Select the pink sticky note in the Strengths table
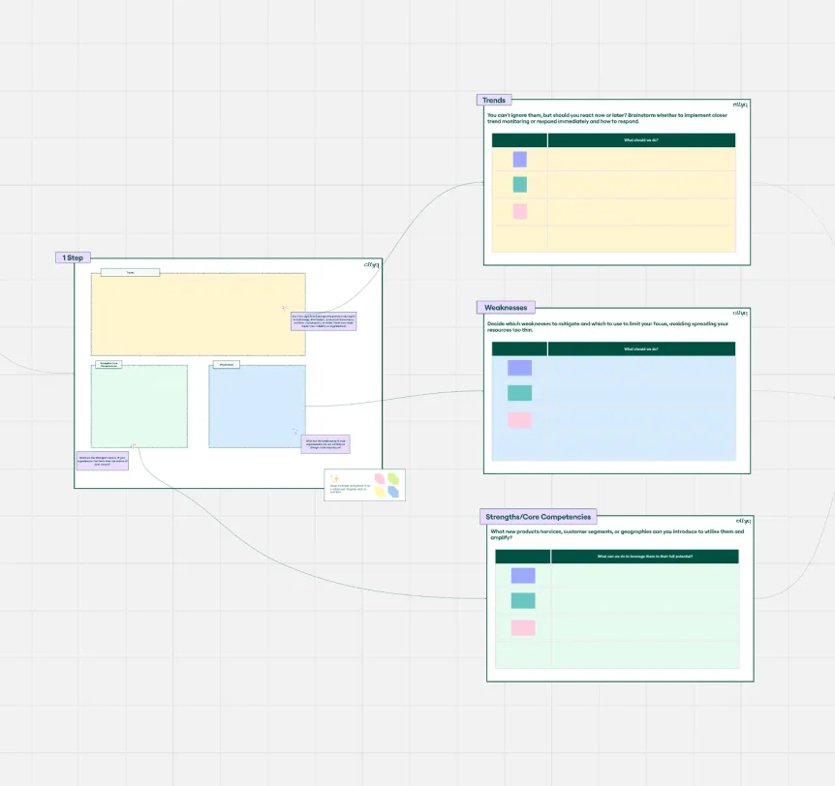 [x=523, y=628]
